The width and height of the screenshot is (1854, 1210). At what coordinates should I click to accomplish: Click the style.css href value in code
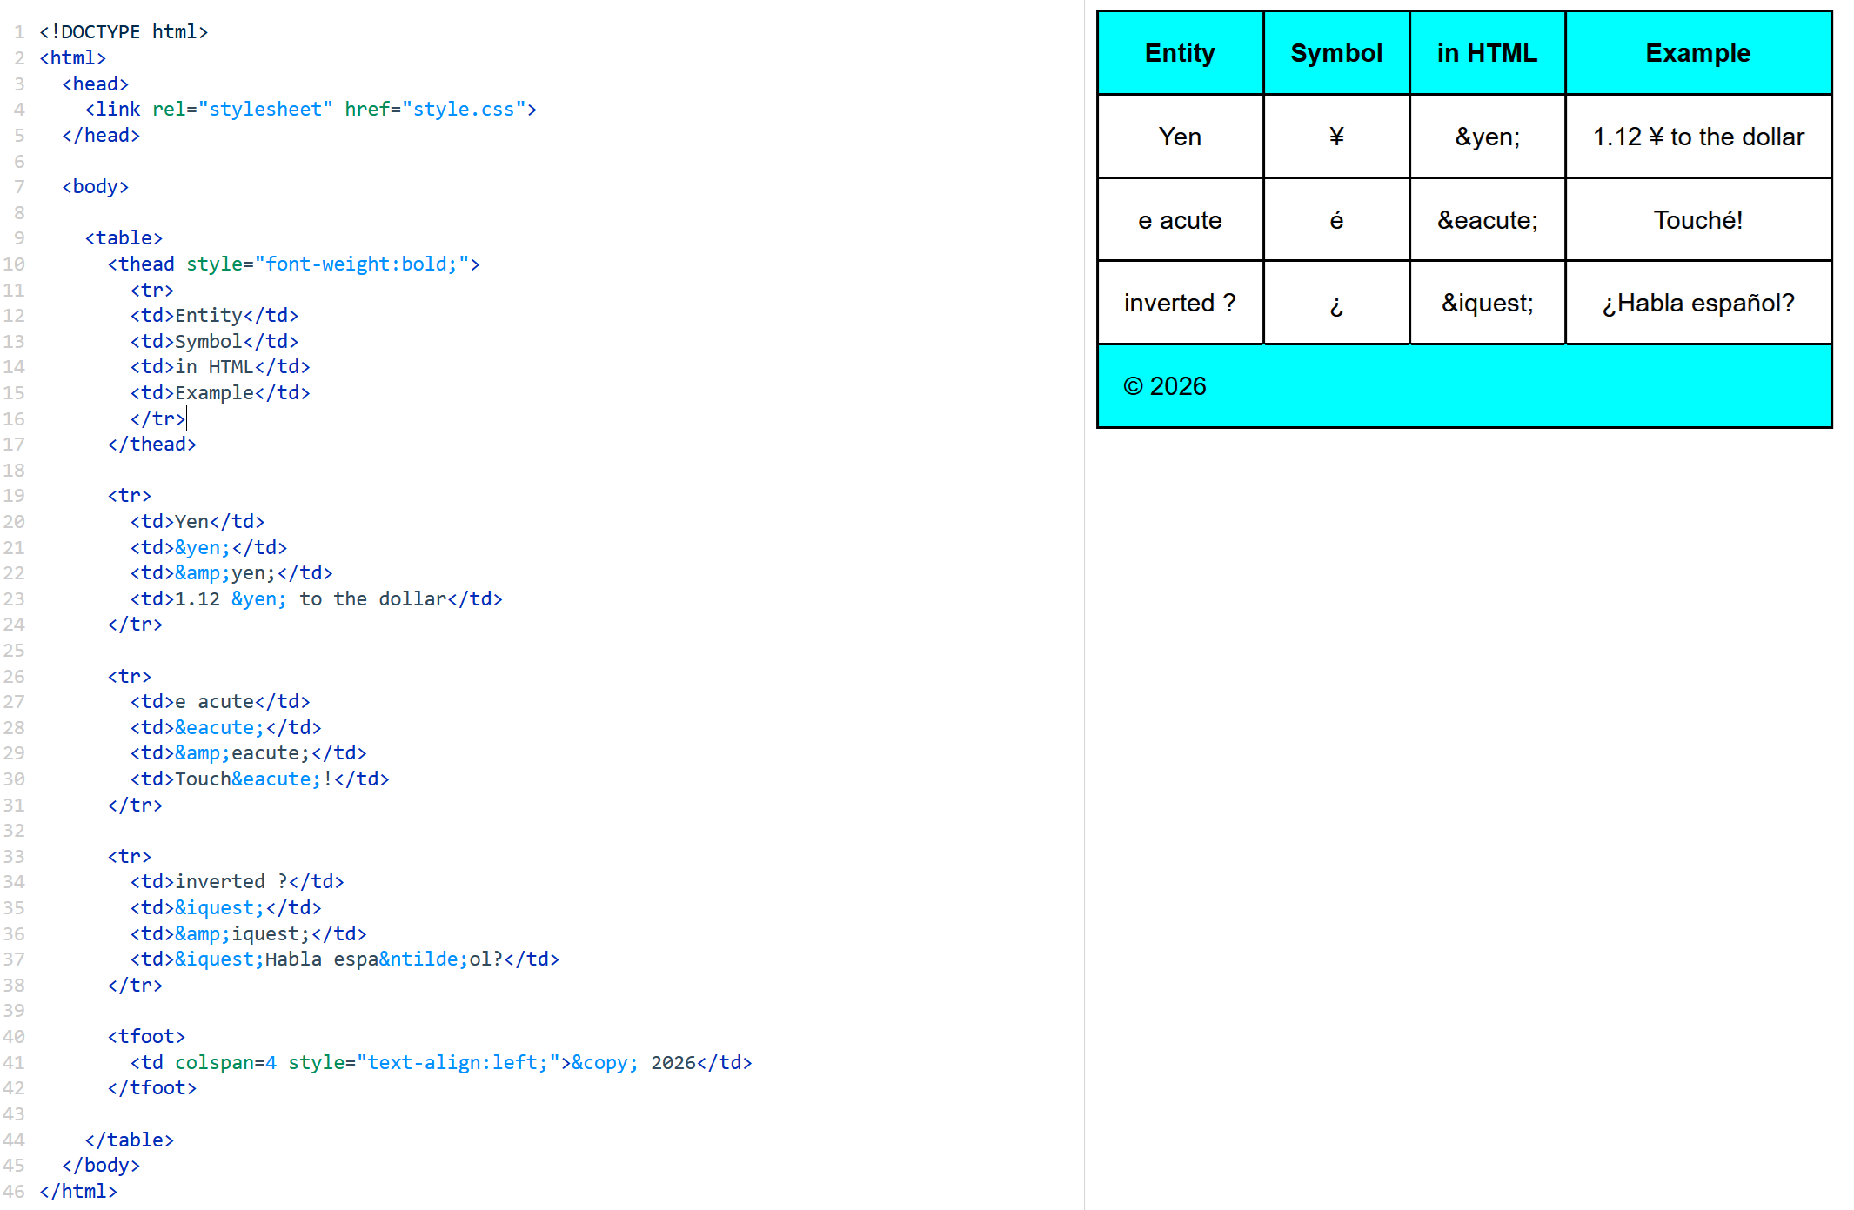coord(463,110)
